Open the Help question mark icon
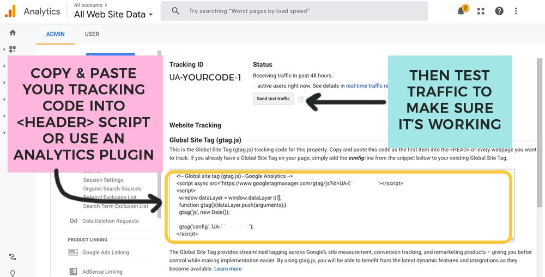Viewport: 545px width, 277px height. click(x=499, y=11)
